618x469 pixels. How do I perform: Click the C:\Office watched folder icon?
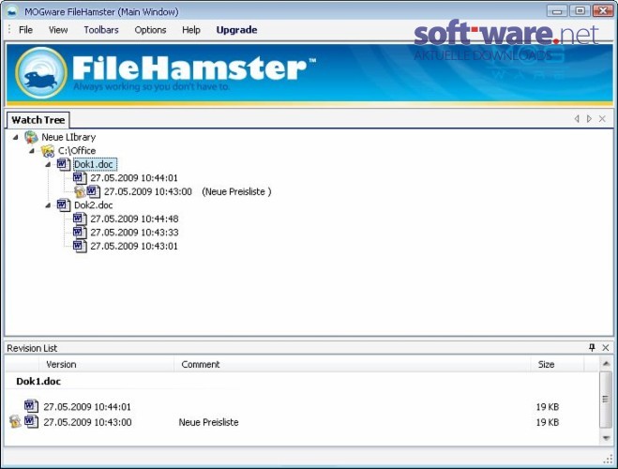point(48,151)
